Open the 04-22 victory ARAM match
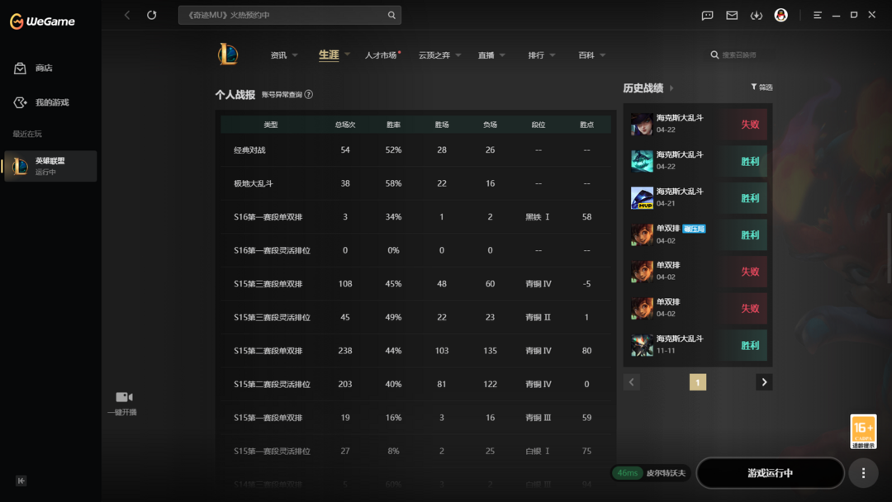 (699, 161)
